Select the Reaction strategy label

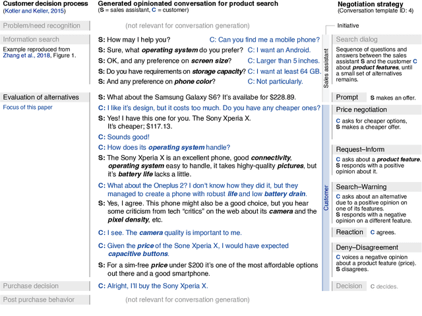click(349, 232)
